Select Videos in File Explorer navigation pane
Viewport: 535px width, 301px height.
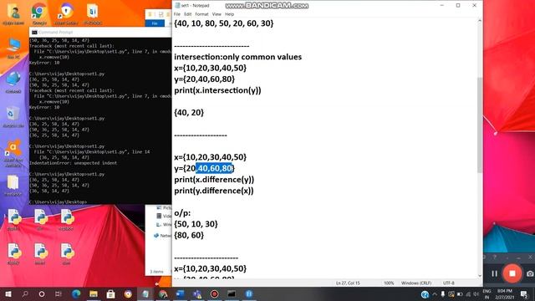tap(164, 216)
